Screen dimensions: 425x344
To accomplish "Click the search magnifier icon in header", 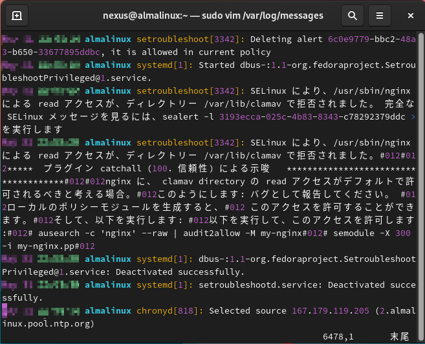I will (352, 16).
